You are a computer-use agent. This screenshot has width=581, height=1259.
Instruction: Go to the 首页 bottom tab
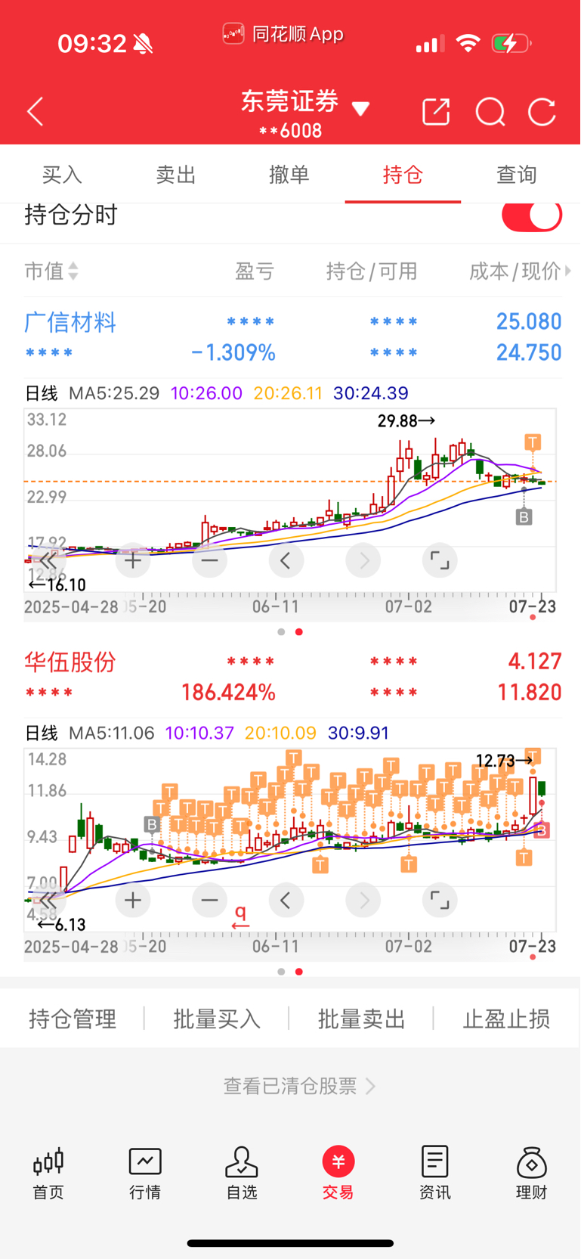point(48,1173)
